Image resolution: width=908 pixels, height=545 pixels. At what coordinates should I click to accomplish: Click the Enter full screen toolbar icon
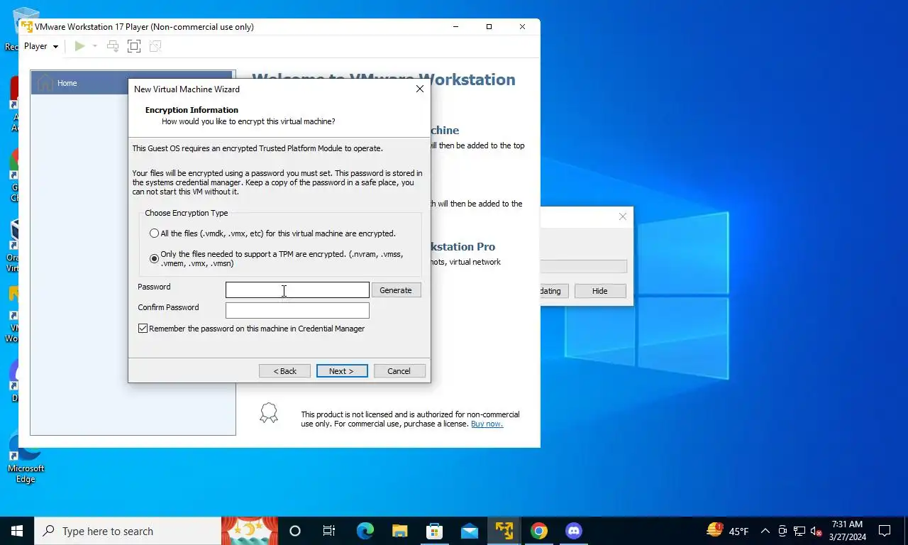pyautogui.click(x=134, y=46)
